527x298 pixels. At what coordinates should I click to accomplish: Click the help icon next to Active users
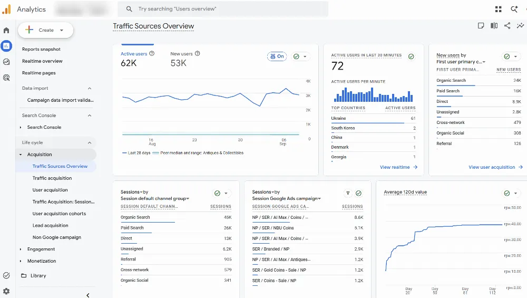tap(152, 53)
